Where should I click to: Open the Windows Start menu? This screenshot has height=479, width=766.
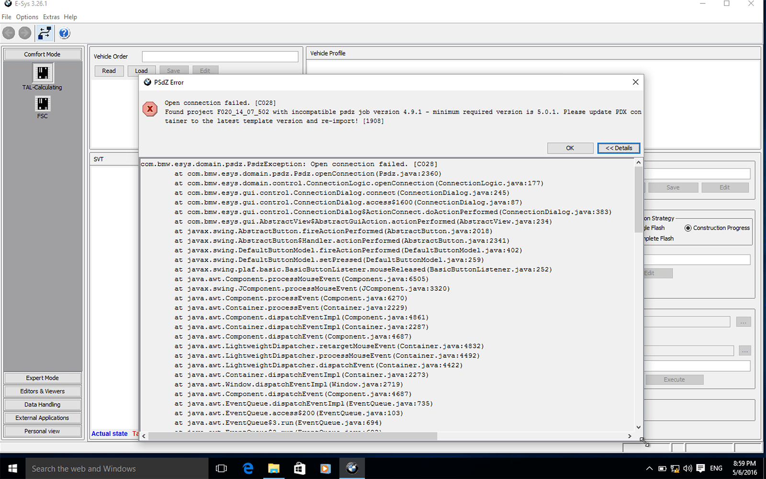13,468
